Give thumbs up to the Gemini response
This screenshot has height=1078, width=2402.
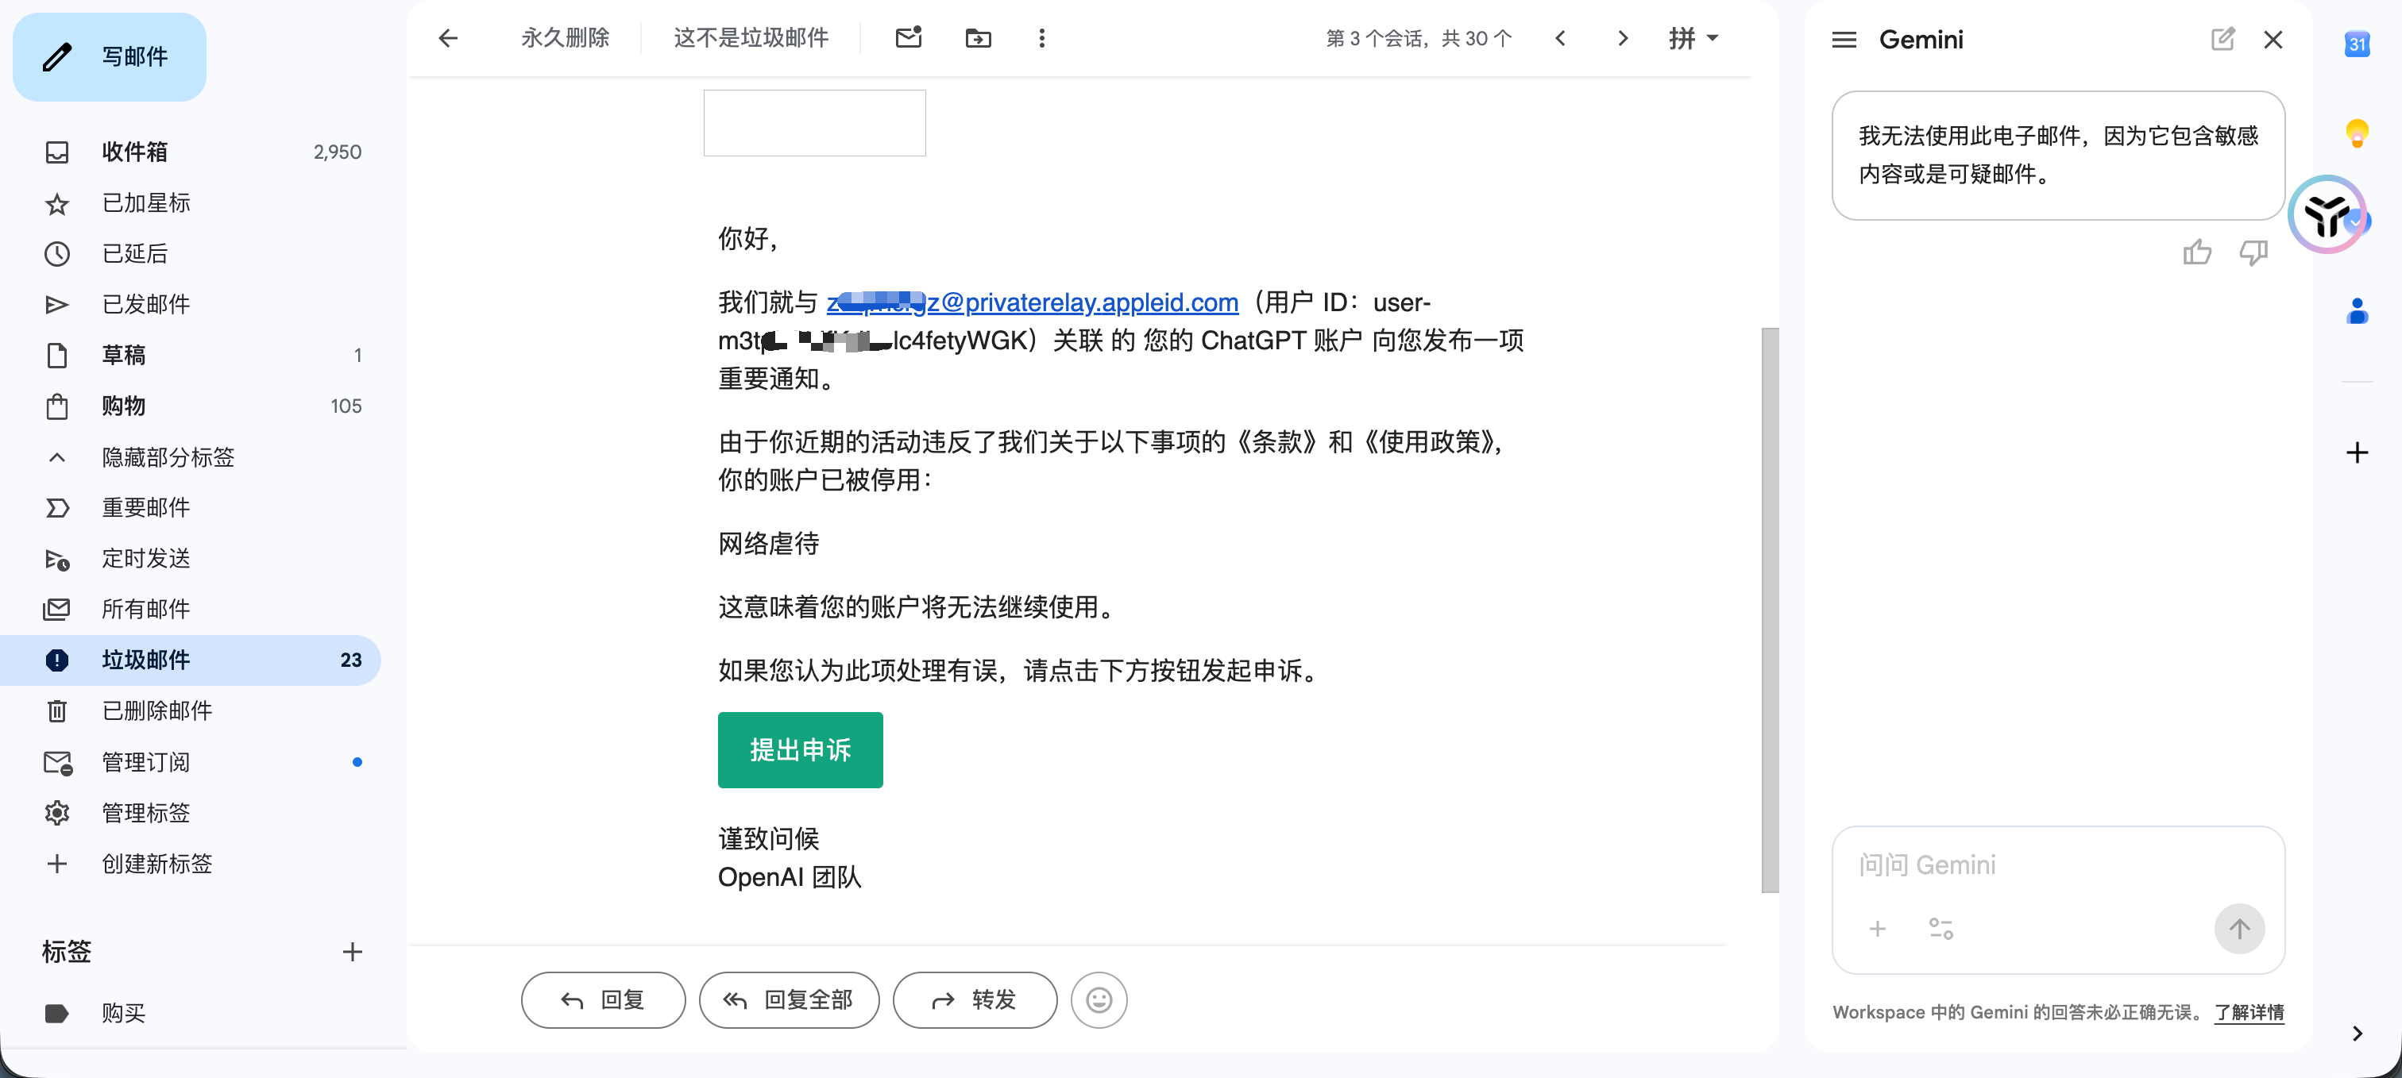pos(2197,252)
